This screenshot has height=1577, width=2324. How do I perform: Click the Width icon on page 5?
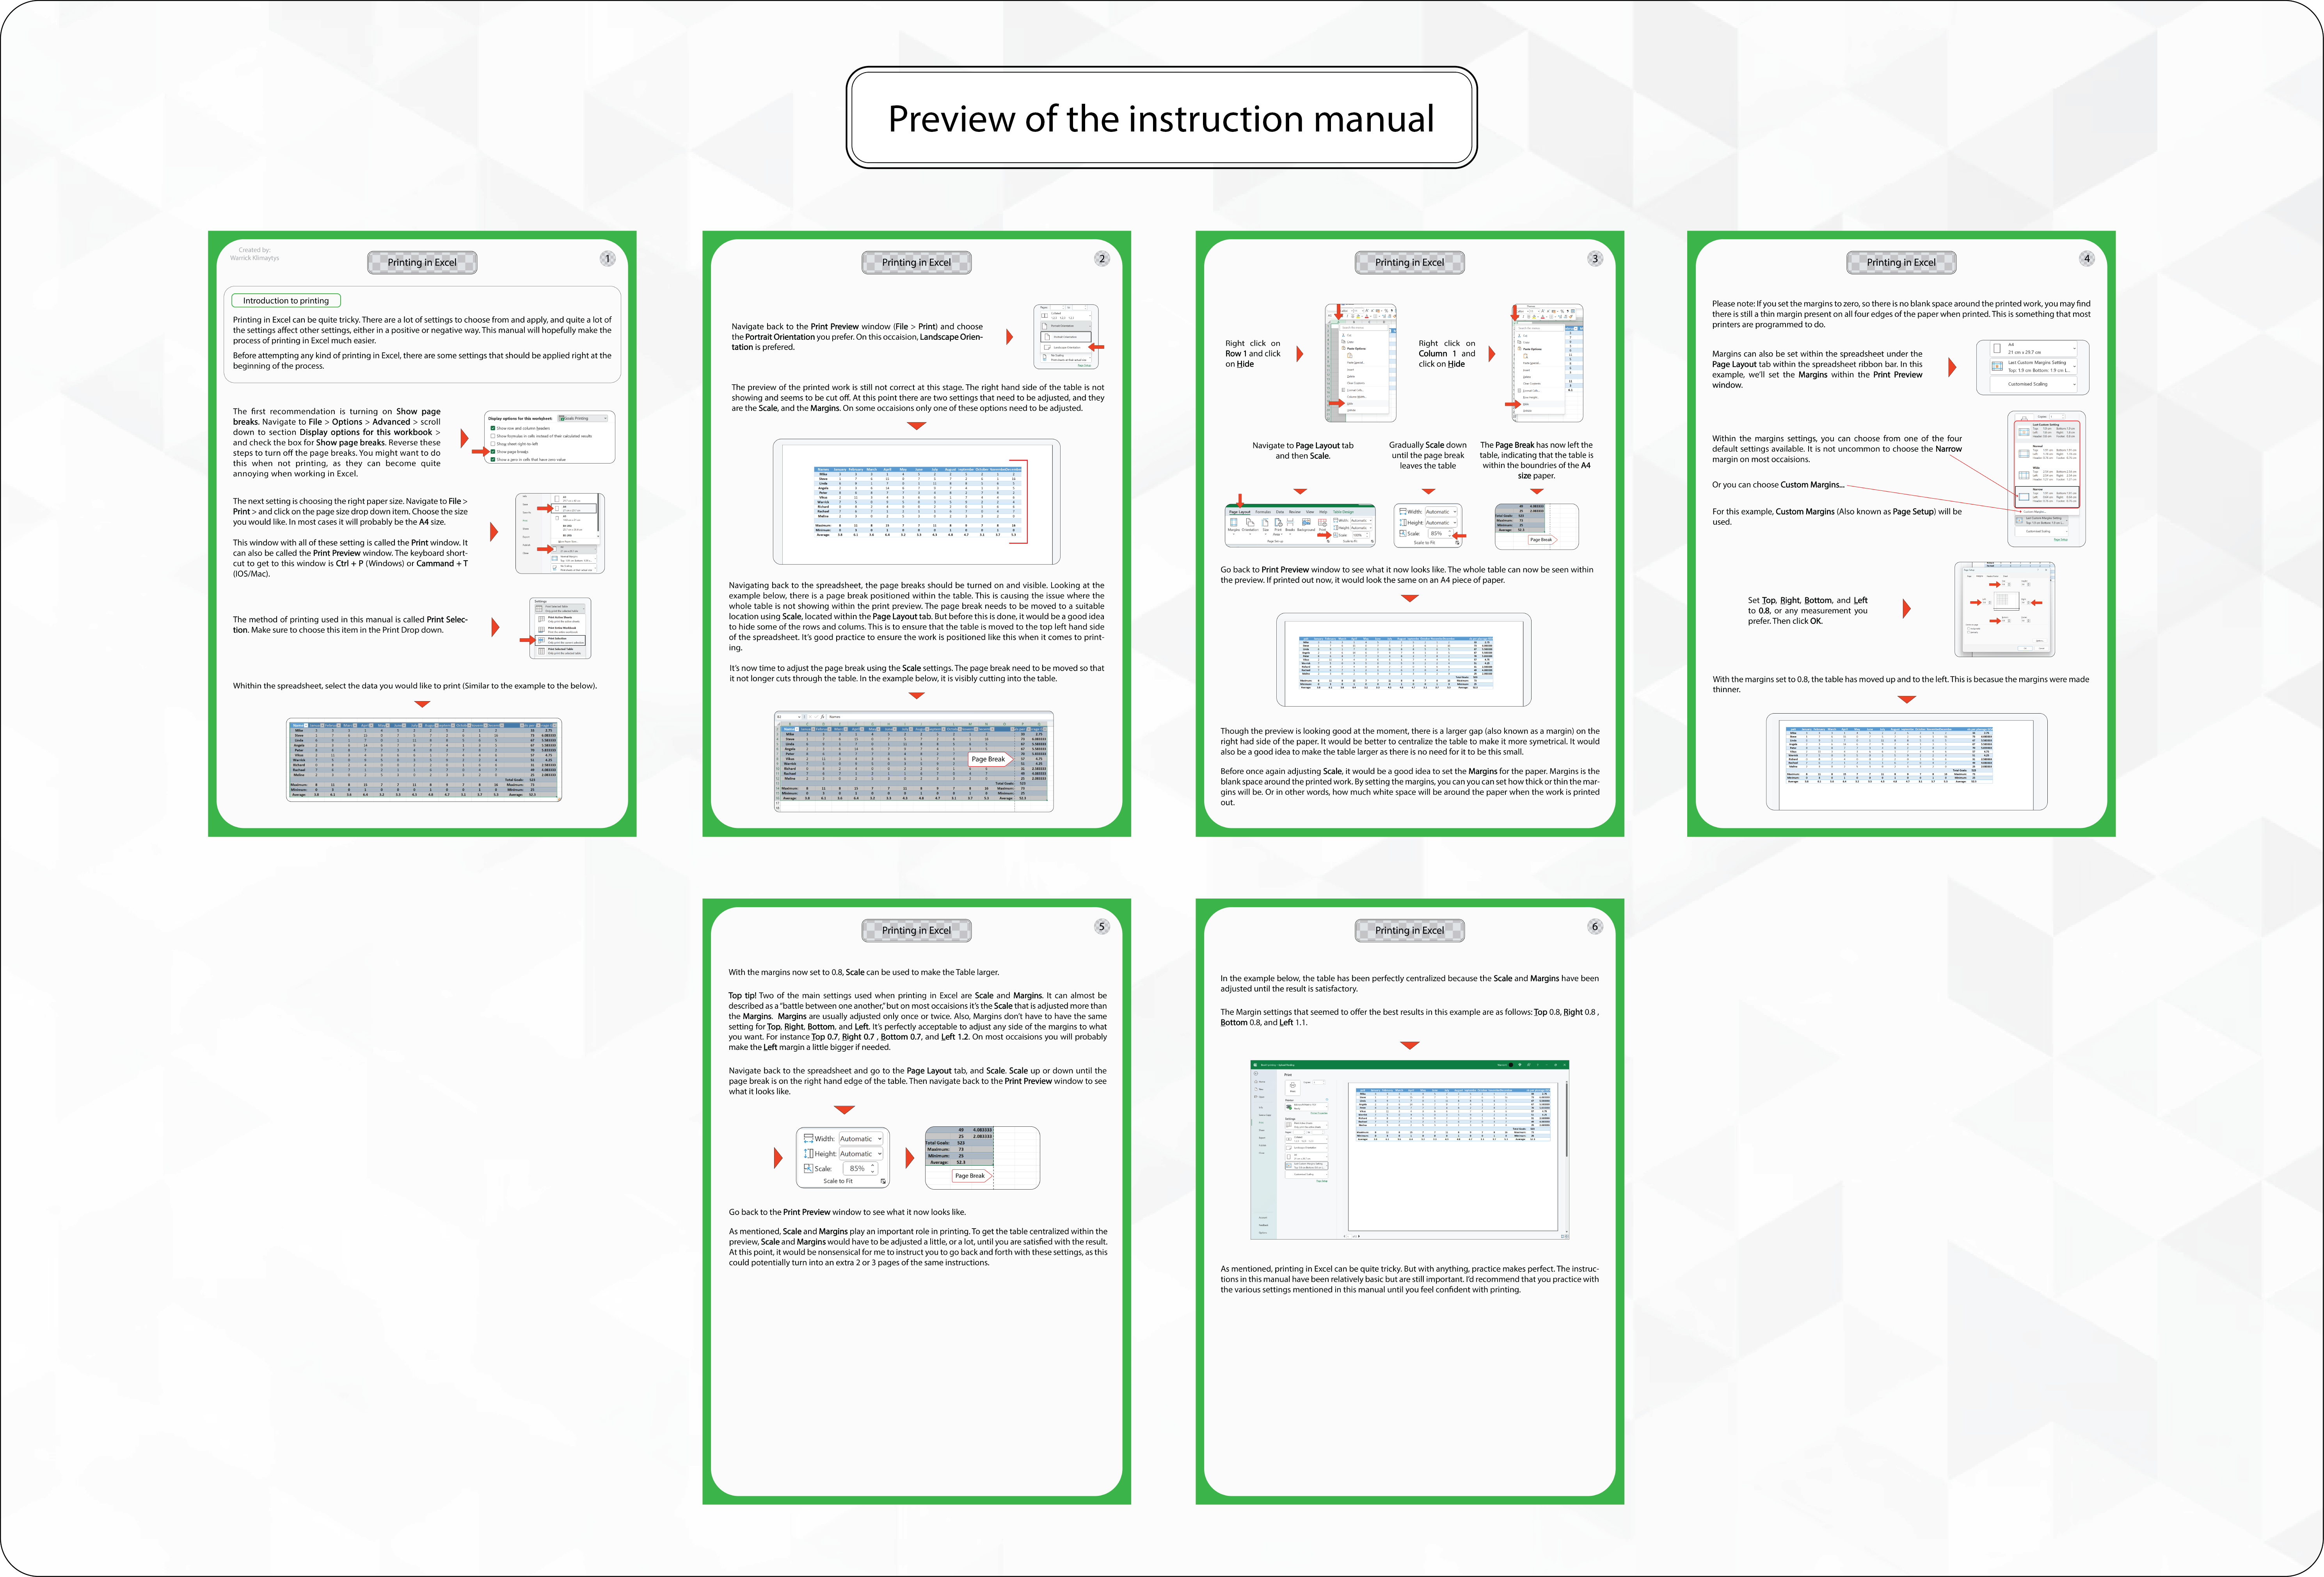pos(808,1138)
